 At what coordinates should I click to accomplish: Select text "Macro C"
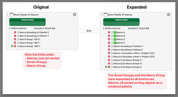[x=120, y=39]
